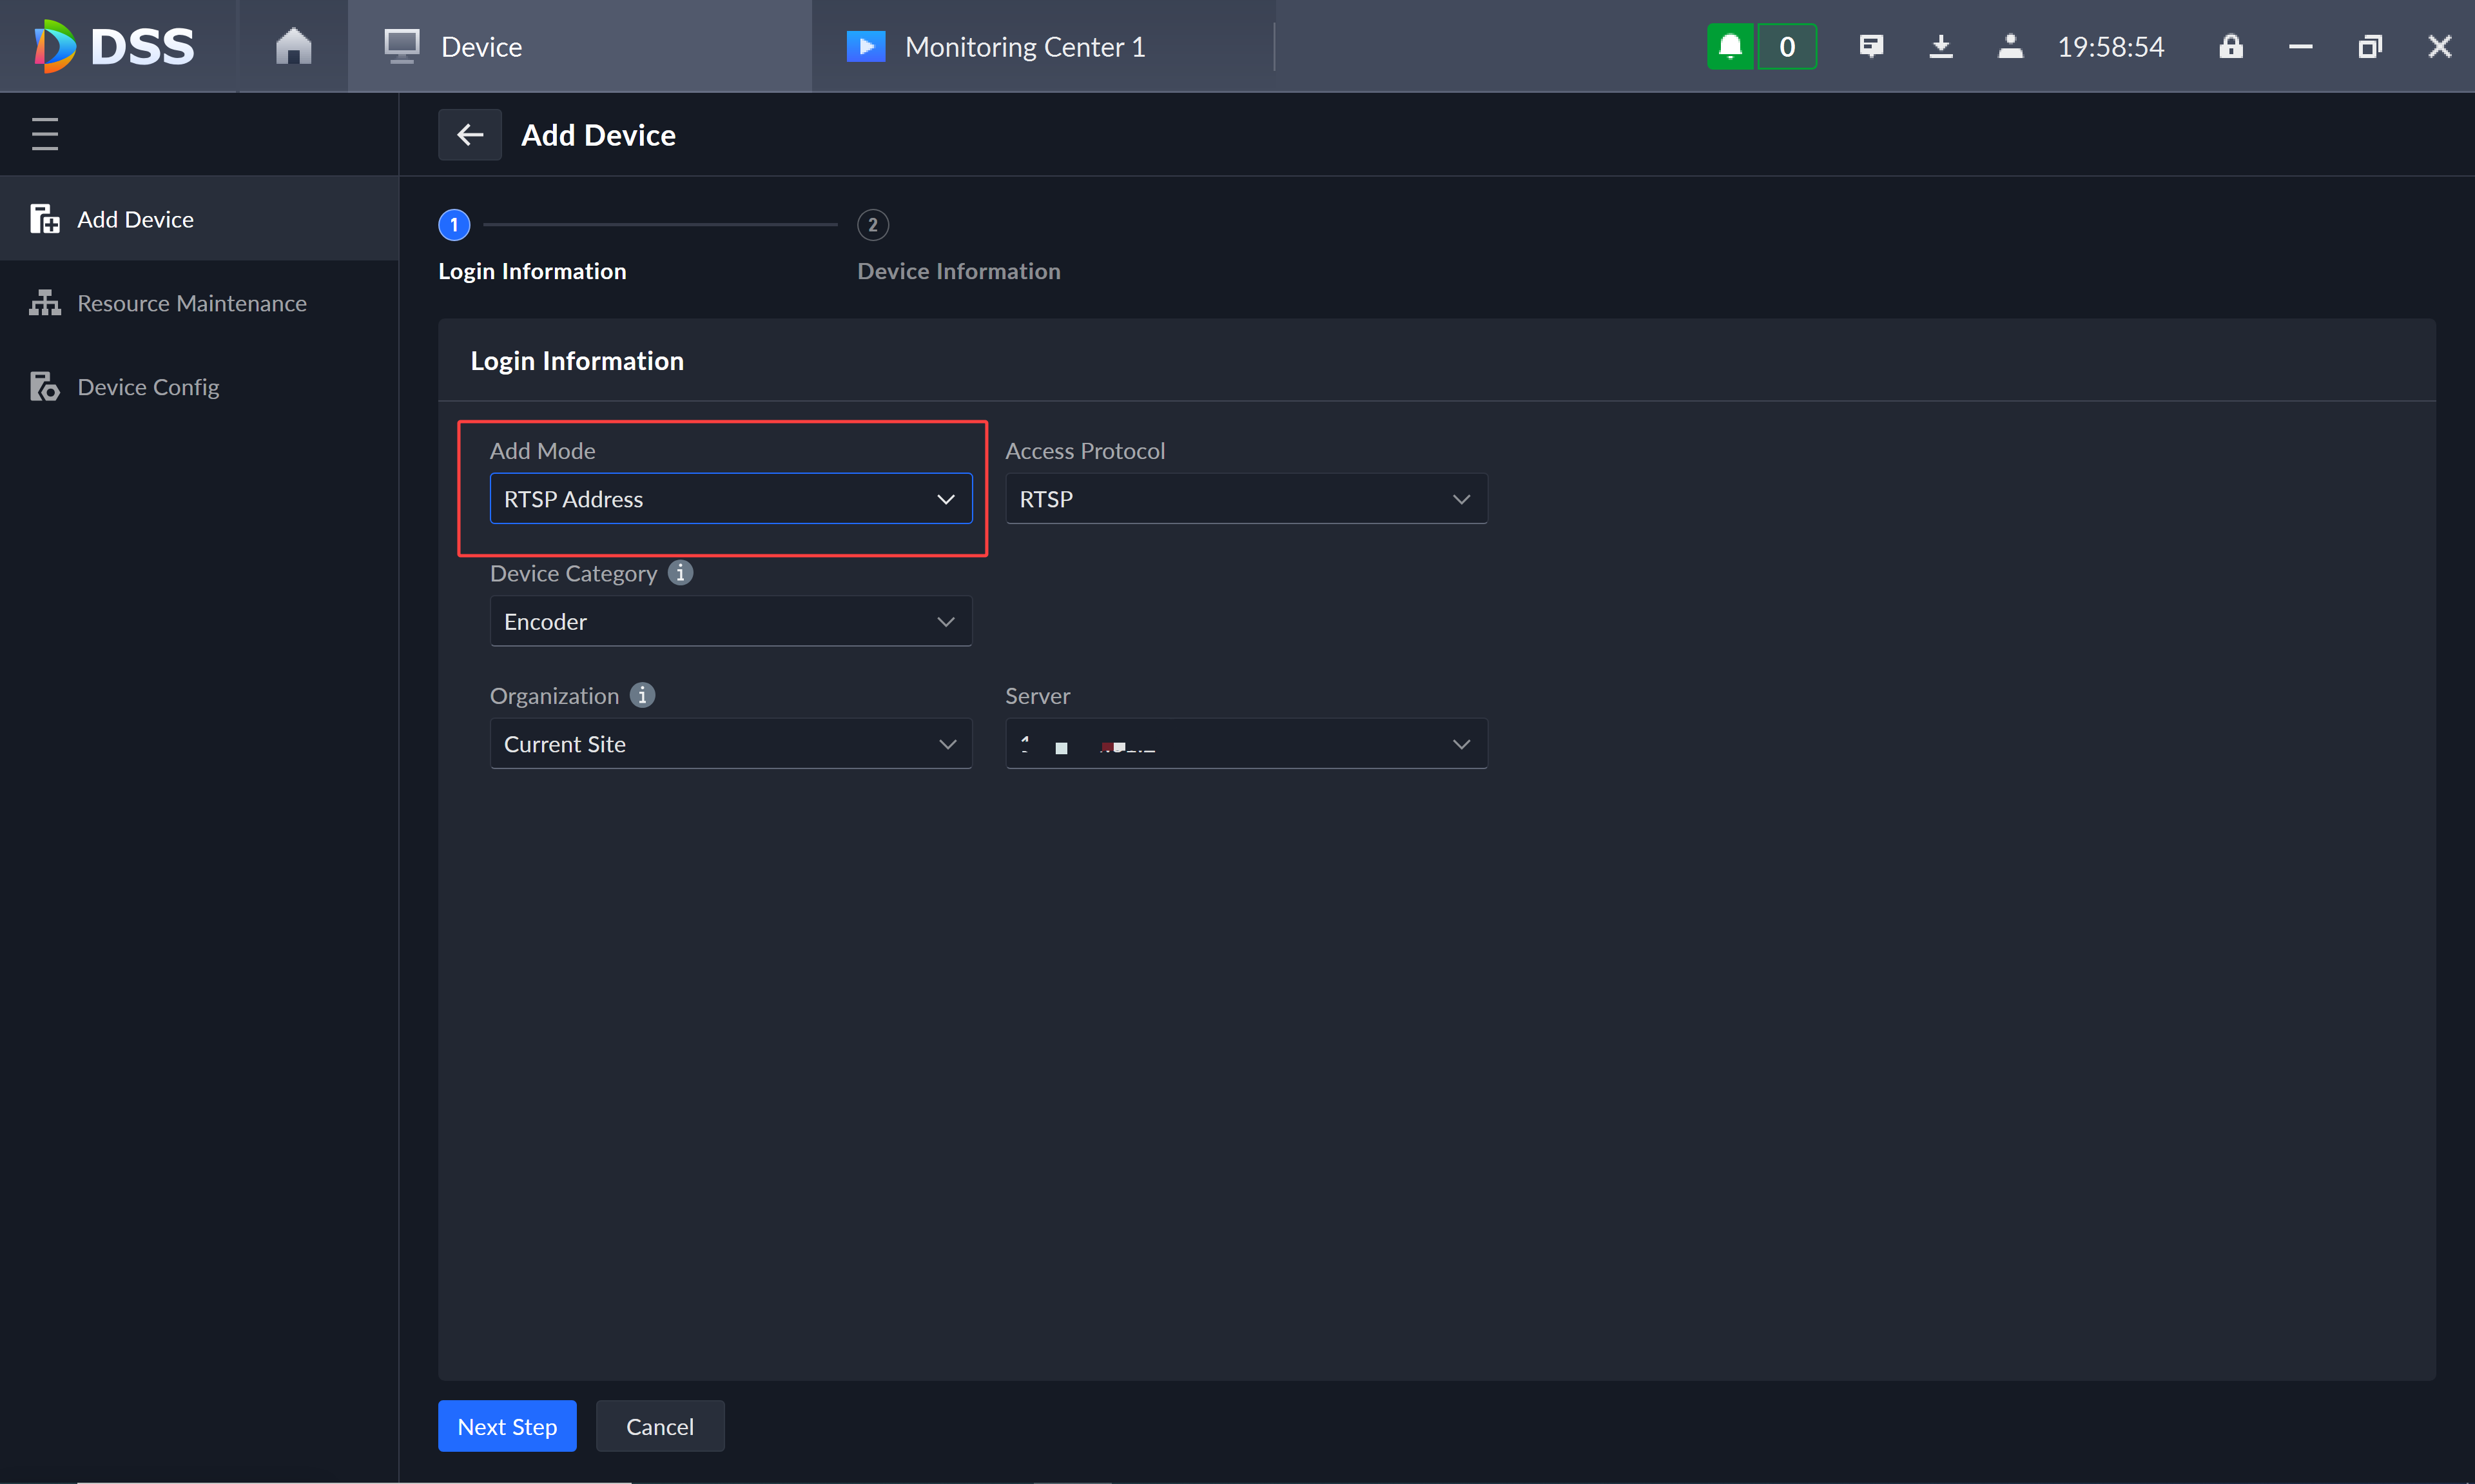Open the Access Protocol dropdown
2475x1484 pixels.
(1247, 498)
